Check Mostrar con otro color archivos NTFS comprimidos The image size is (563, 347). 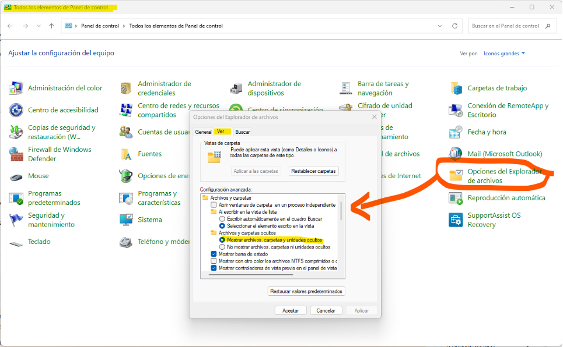point(214,261)
